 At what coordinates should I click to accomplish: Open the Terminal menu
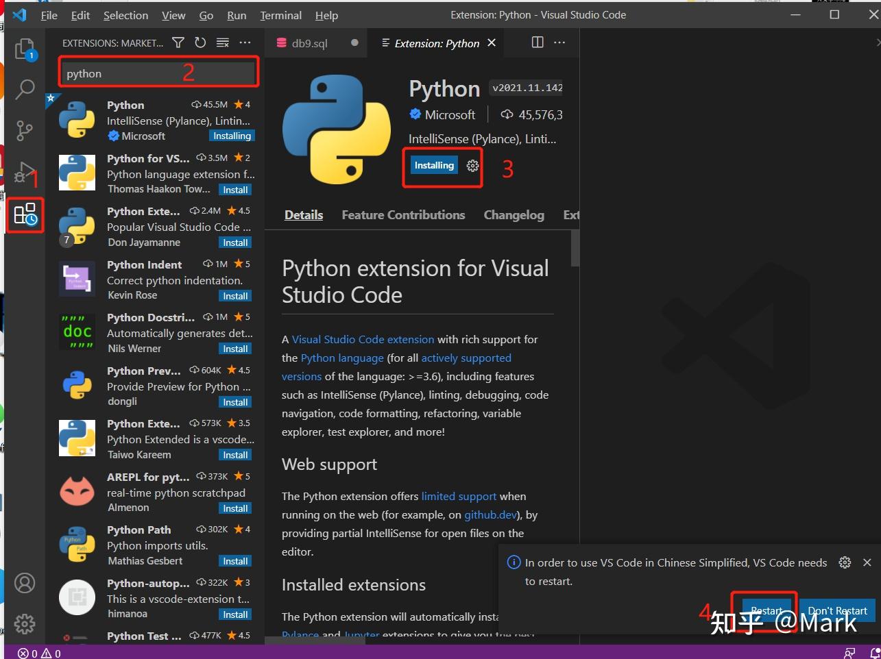click(x=280, y=15)
